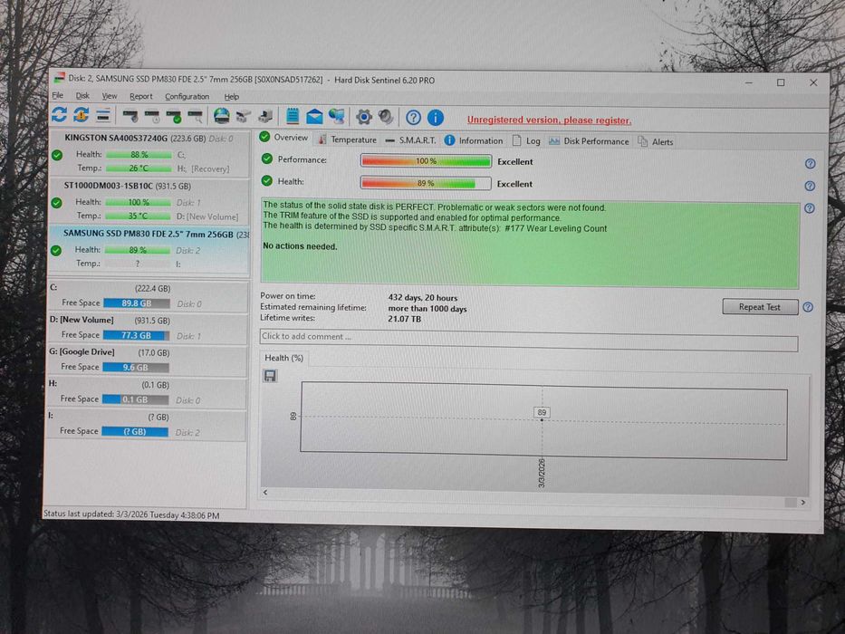Click the globe over disk toolbar icon
845x634 pixels.
click(x=222, y=116)
